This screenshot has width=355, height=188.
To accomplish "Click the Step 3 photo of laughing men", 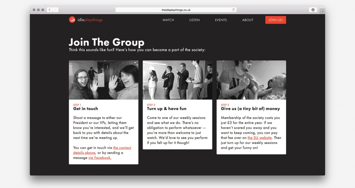I will pyautogui.click(x=251, y=80).
